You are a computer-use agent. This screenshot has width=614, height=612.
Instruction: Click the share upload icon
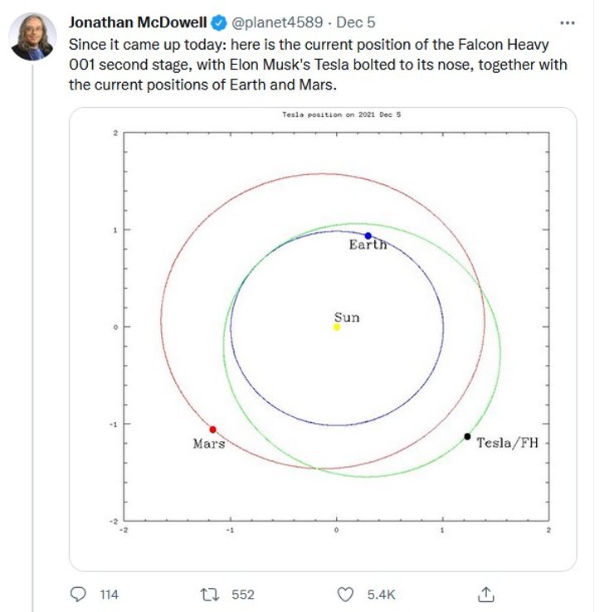coord(487,594)
